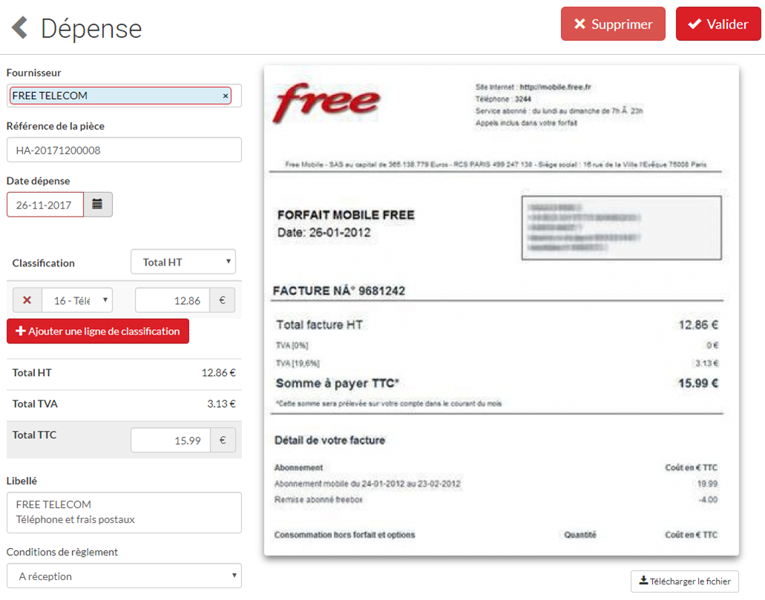Open the 16 - Télé category dropdown

pos(77,300)
